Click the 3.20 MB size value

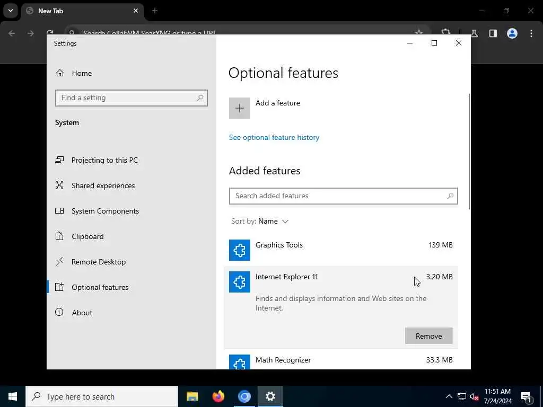(439, 277)
